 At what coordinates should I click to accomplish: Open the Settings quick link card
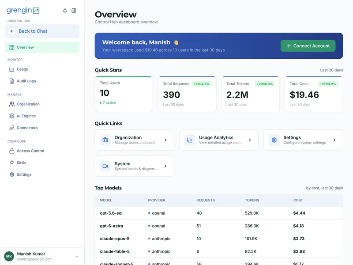point(303,140)
